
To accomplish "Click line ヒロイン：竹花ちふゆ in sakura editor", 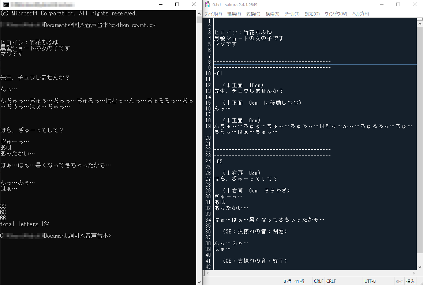I will pyautogui.click(x=243, y=33).
